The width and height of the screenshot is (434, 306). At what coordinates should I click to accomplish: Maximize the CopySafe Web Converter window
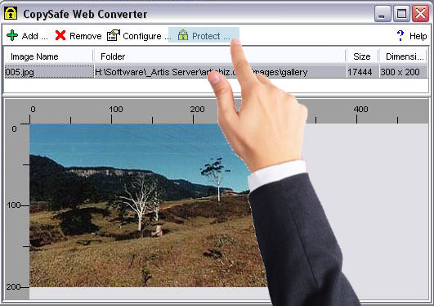(401, 14)
